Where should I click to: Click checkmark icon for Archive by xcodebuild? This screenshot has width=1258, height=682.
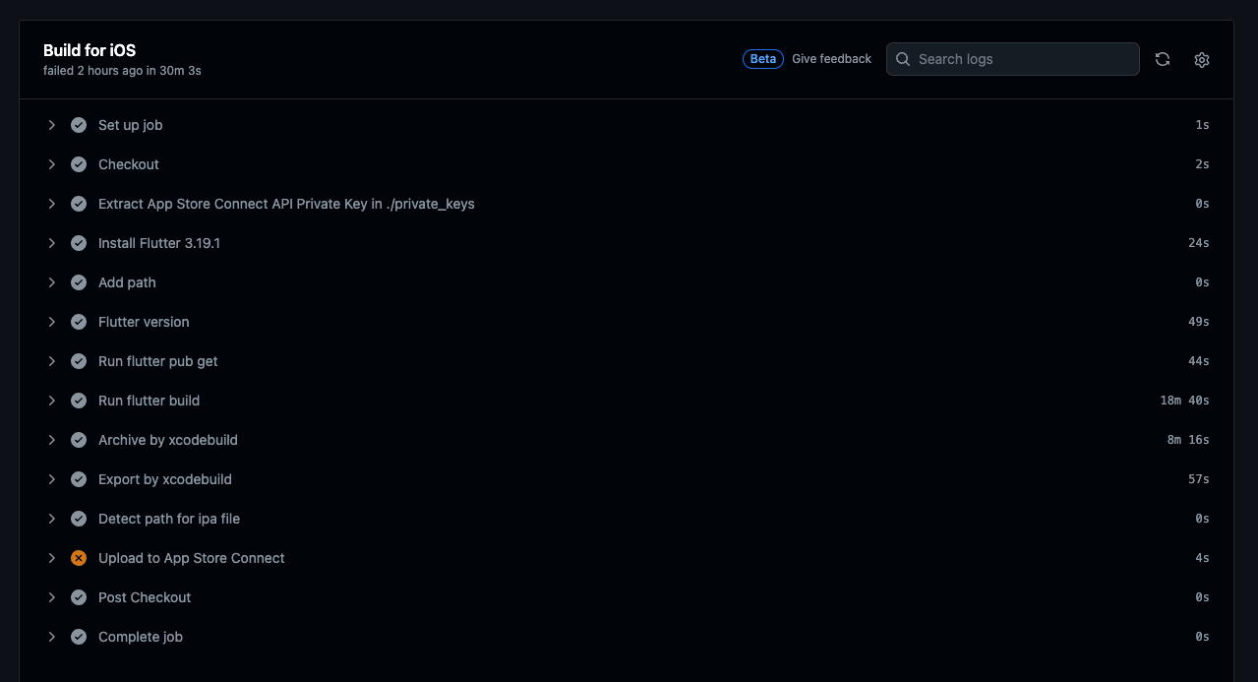coord(79,440)
